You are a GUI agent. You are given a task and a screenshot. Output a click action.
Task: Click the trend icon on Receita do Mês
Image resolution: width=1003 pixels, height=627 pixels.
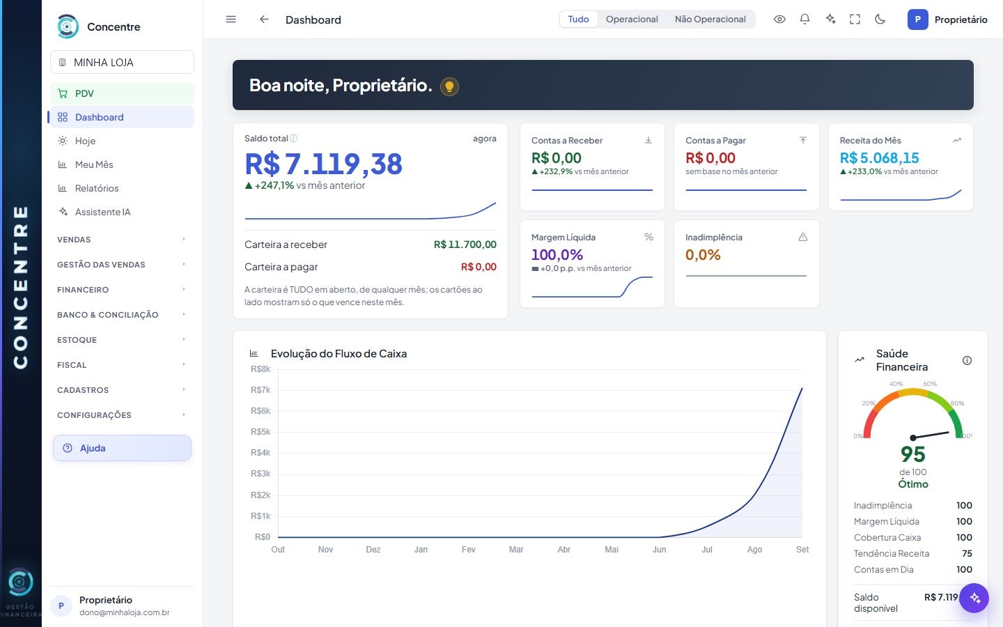pyautogui.click(x=957, y=140)
